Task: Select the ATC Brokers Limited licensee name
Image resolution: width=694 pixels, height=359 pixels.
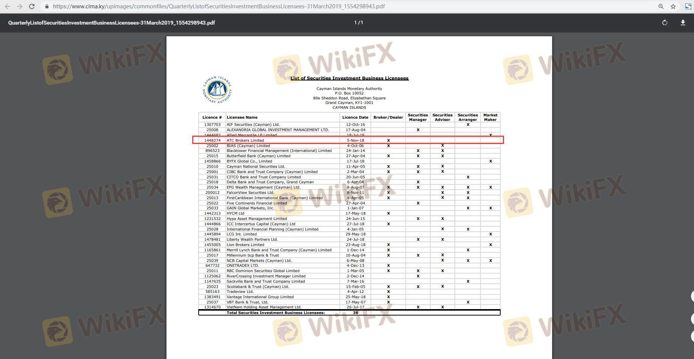Action: point(245,140)
